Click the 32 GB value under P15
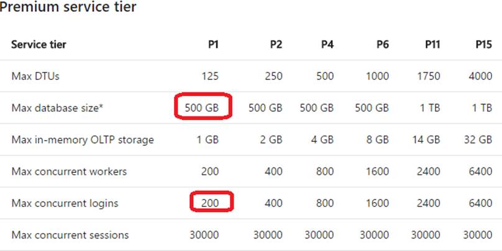502x251 pixels. (478, 139)
